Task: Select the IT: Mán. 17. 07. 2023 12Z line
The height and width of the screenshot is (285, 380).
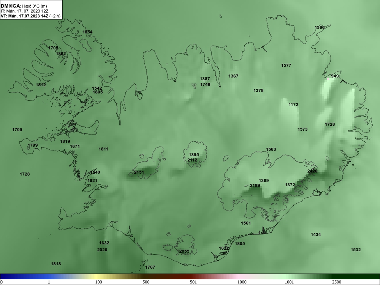Action: [24, 11]
